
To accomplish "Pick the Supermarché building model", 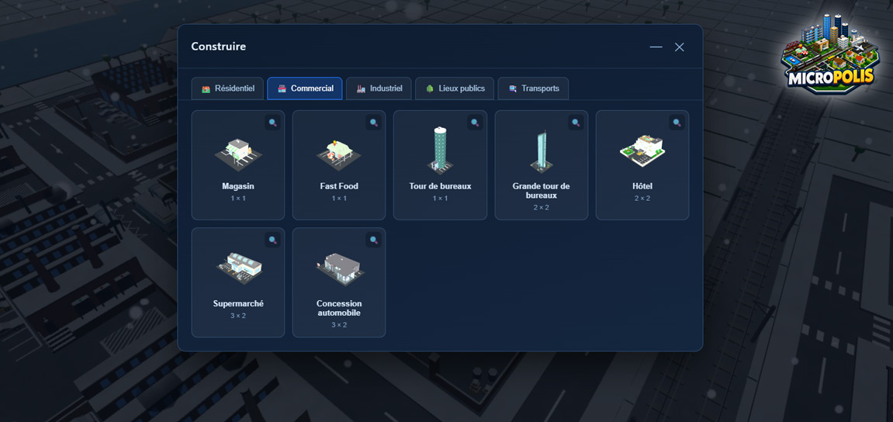I will coord(239,268).
